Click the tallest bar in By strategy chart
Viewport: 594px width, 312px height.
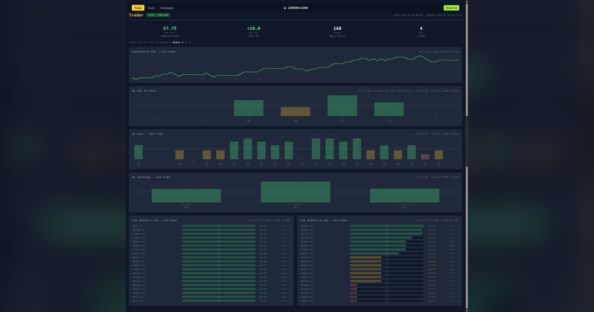[x=296, y=192]
